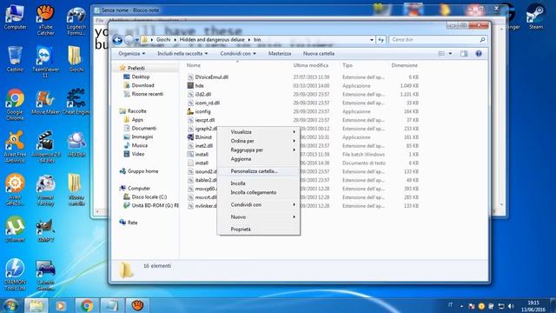This screenshot has height=313, width=556.
Task: Open the Condividi con toolbar dropdown
Action: click(x=238, y=54)
